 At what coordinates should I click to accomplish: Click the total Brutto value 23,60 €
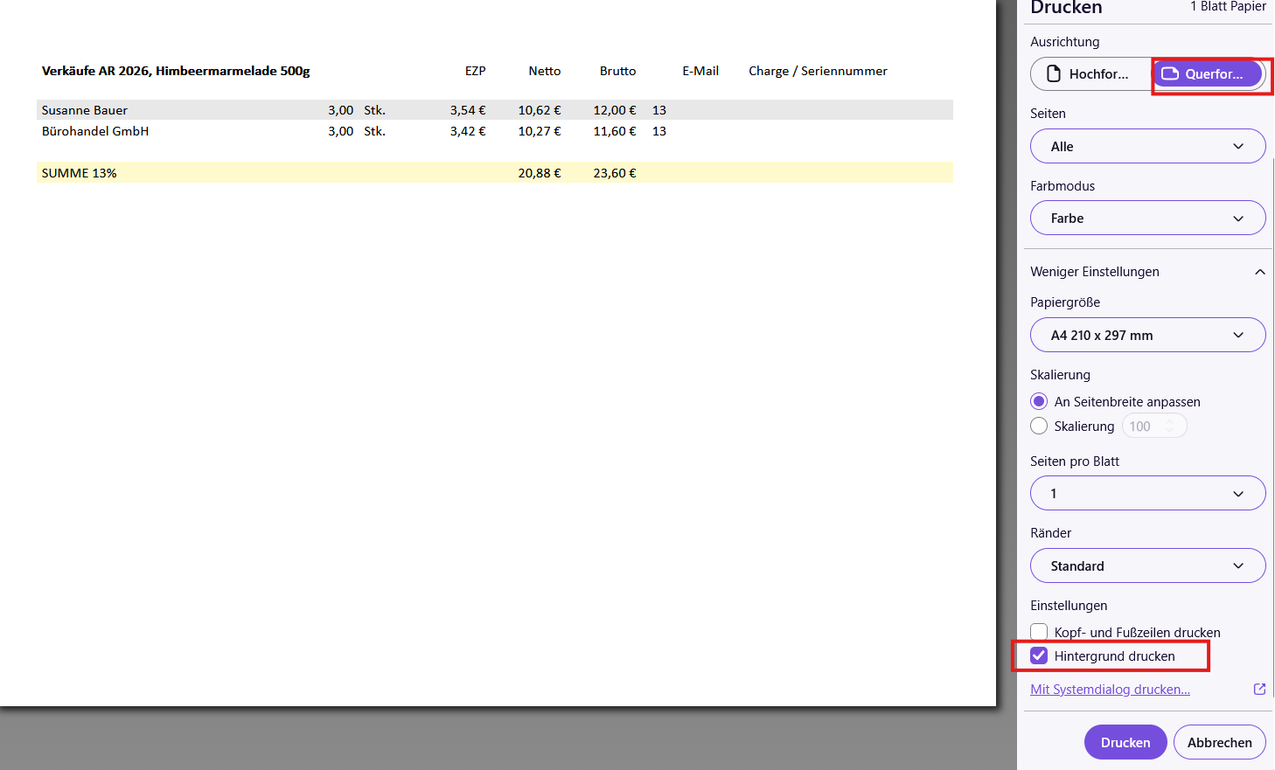coord(615,173)
